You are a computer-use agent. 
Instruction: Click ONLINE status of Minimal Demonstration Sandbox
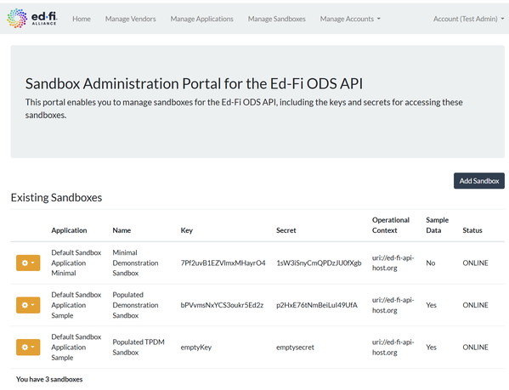(475, 263)
